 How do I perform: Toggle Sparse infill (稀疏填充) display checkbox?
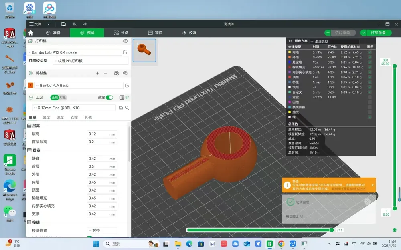tap(370, 67)
